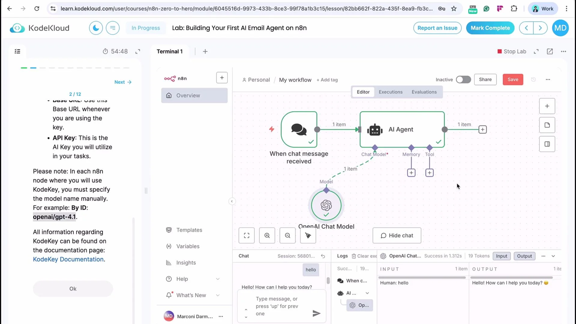
Task: Open terminal more options menu
Action: pyautogui.click(x=563, y=52)
